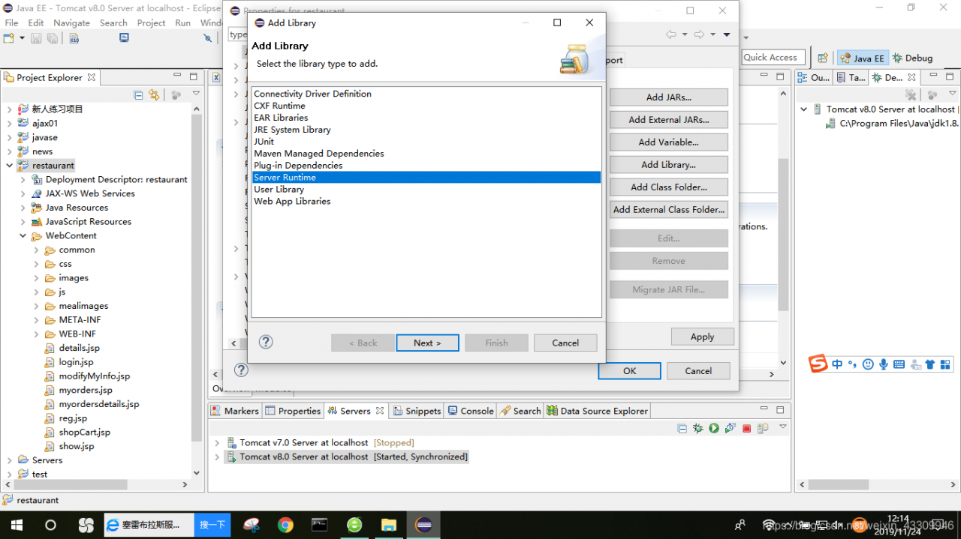Image resolution: width=961 pixels, height=539 pixels.
Task: Expand the Servers project node
Action: coord(9,460)
